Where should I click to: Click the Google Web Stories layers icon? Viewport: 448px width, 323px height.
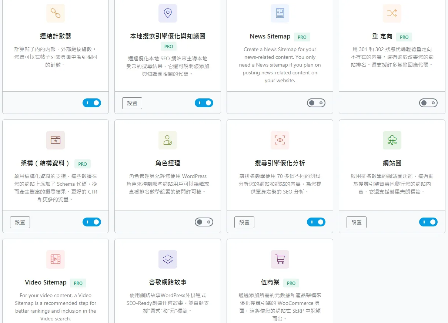click(168, 259)
